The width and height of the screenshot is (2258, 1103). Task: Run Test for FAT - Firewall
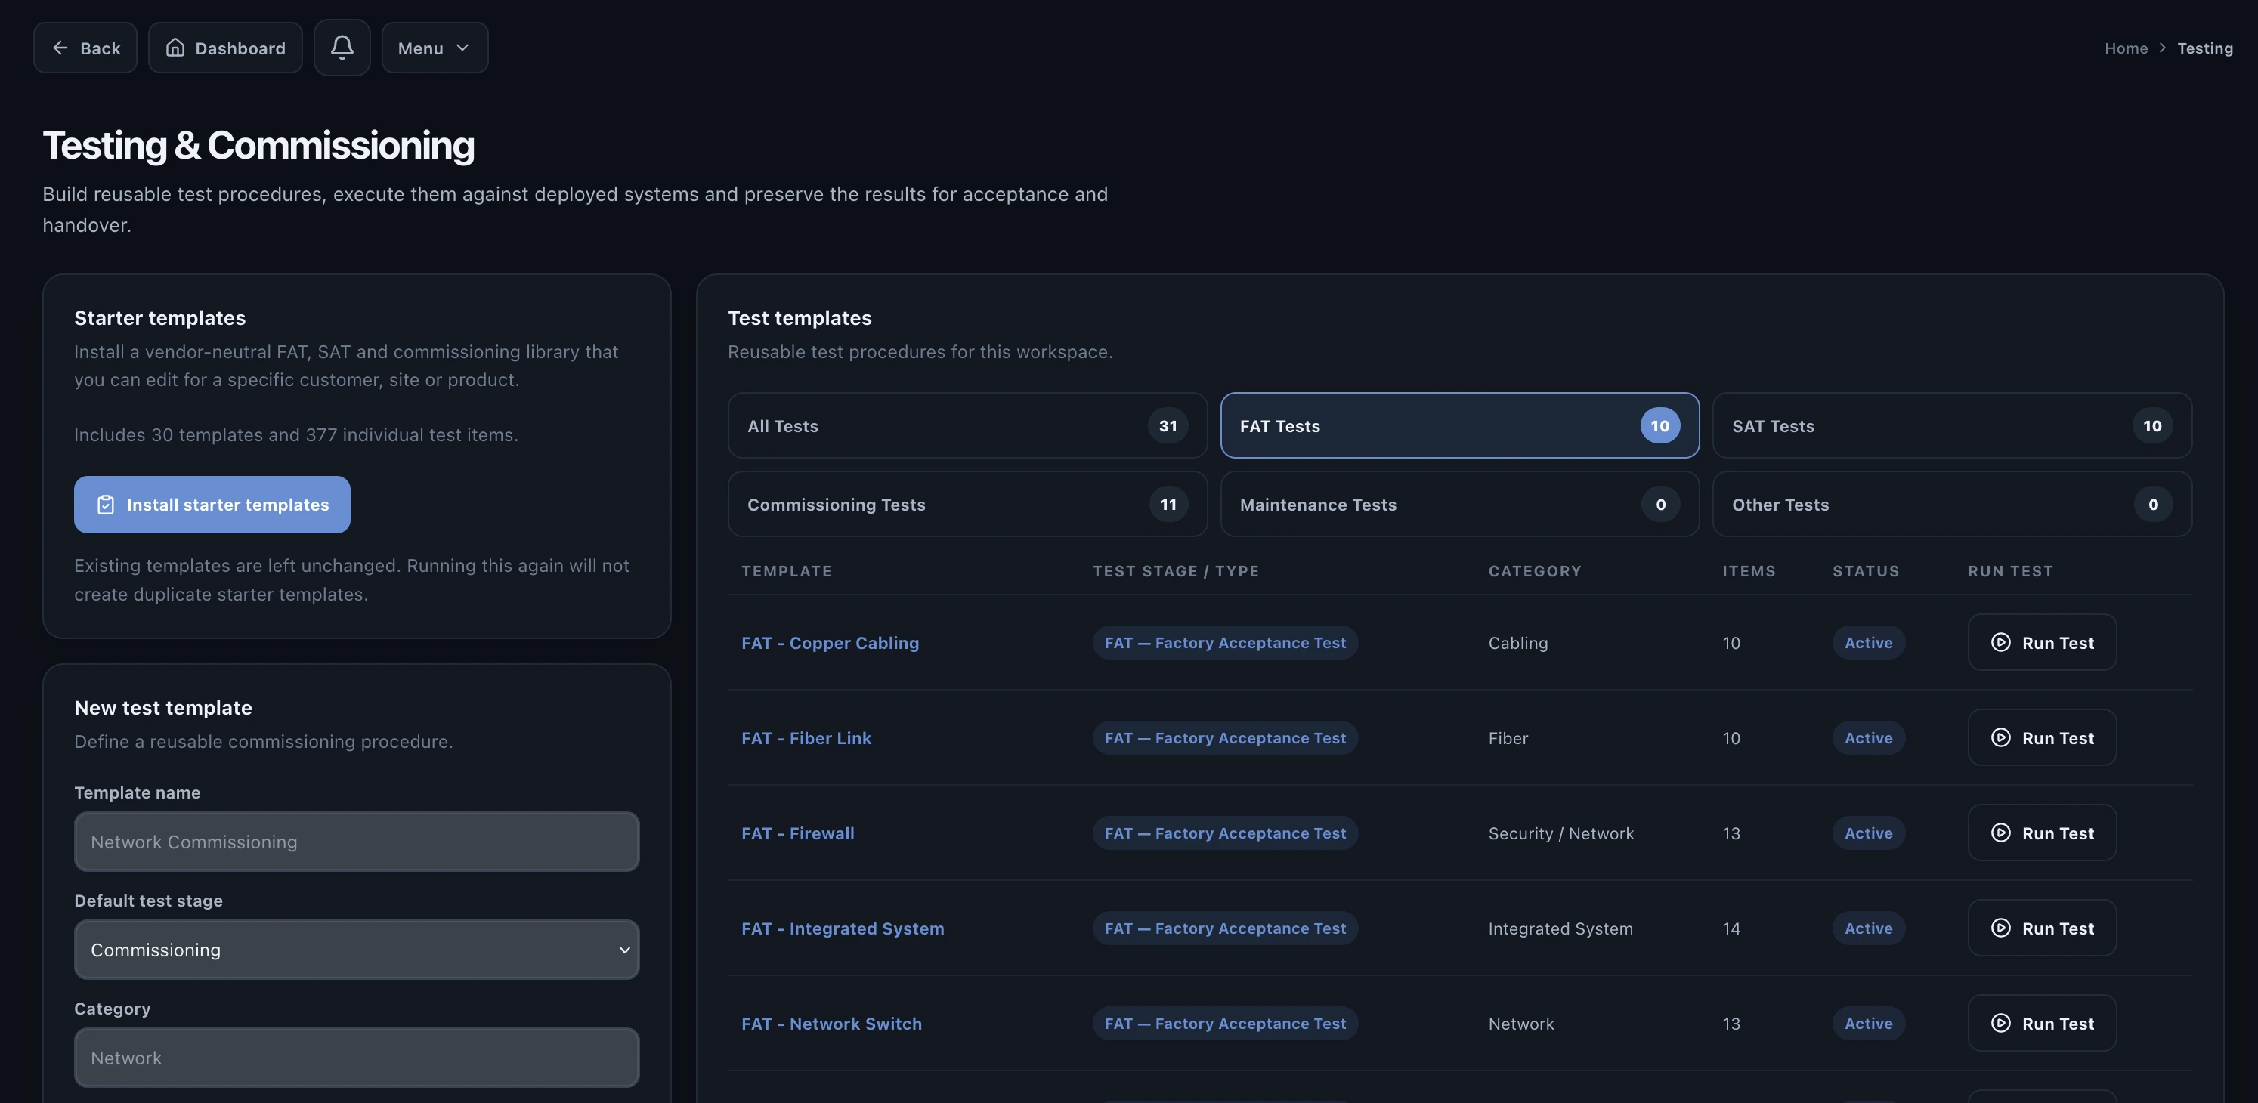[x=2041, y=833]
